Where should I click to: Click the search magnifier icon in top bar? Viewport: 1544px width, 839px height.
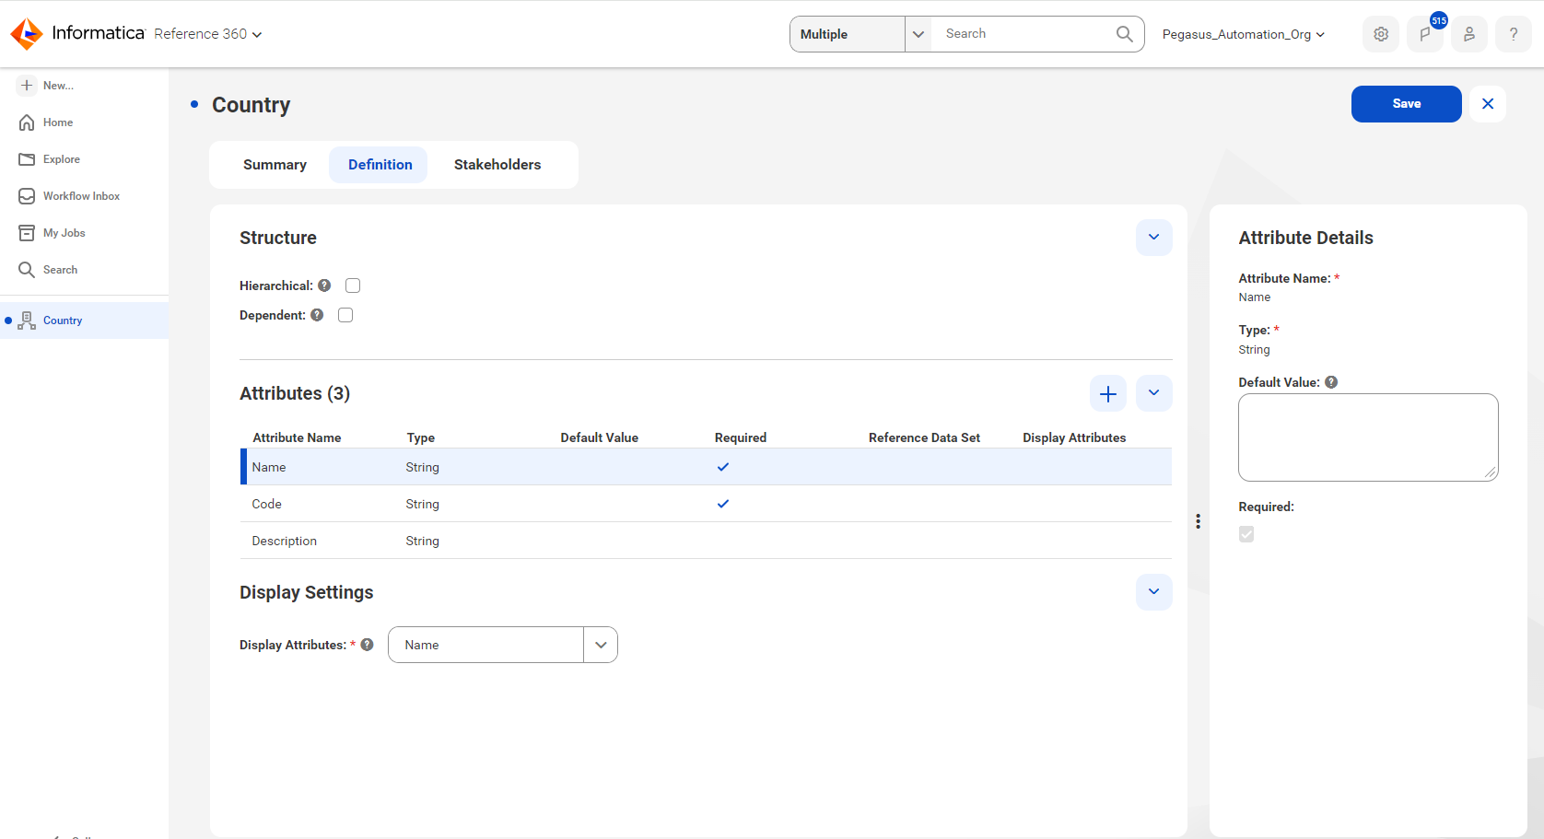[1125, 34]
